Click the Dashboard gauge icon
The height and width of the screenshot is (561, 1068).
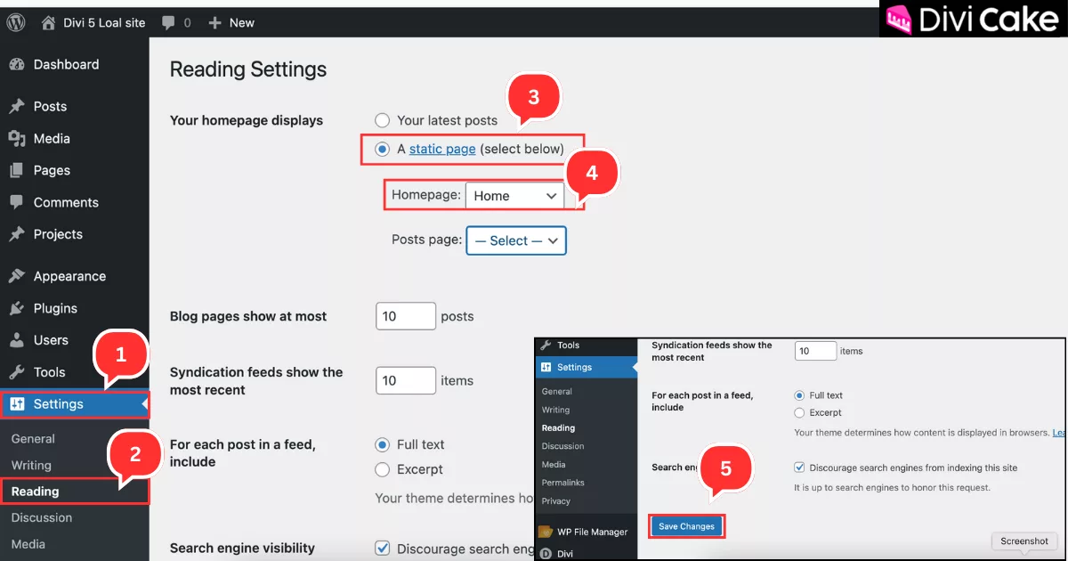(x=17, y=64)
